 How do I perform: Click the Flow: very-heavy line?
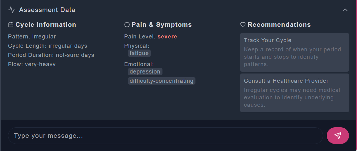tap(32, 64)
